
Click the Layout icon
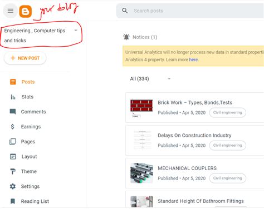[x=13, y=157]
